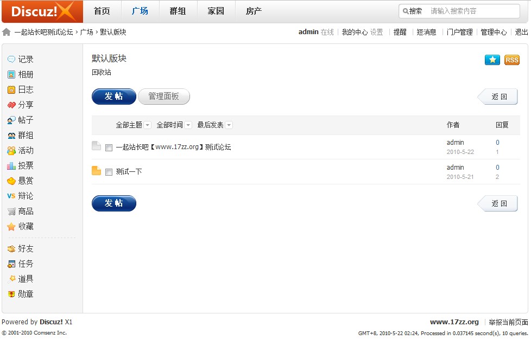Check the box for 测试一下 thread
The image size is (531, 340).
(109, 172)
